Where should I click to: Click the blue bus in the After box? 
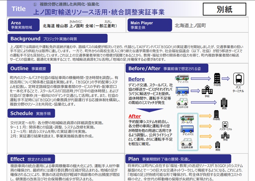187,129
